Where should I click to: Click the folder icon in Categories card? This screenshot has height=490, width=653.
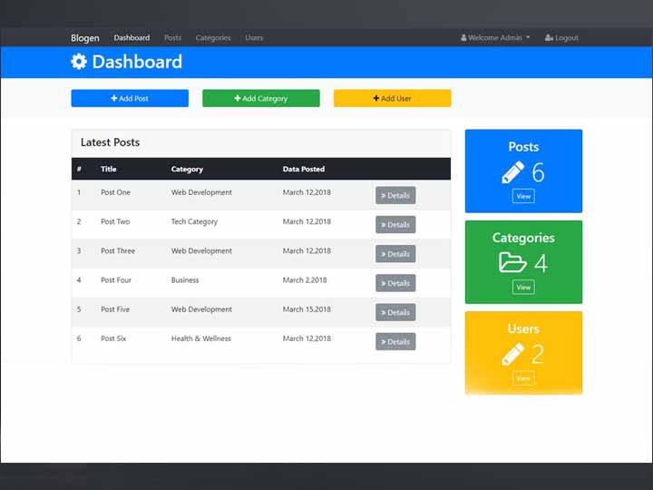coord(512,263)
